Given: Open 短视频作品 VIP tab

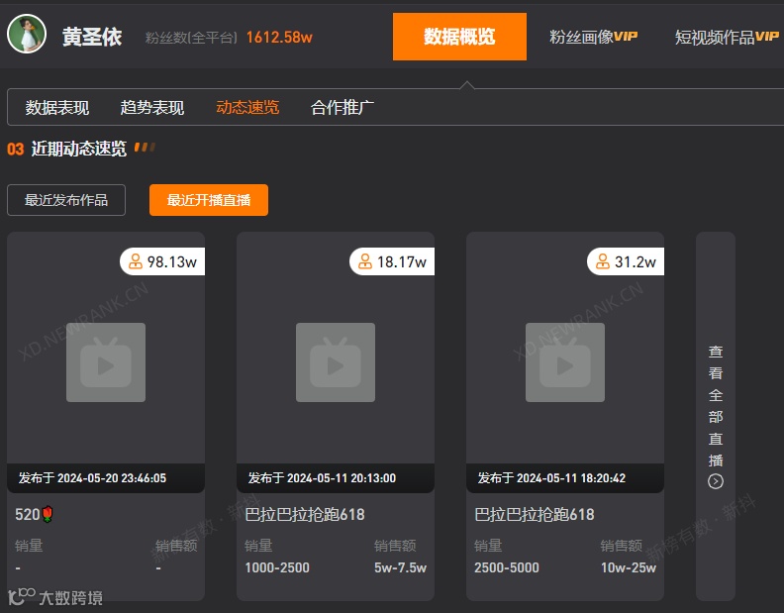Looking at the screenshot, I should point(727,37).
